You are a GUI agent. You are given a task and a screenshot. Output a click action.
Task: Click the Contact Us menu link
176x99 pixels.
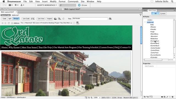click(x=125, y=47)
